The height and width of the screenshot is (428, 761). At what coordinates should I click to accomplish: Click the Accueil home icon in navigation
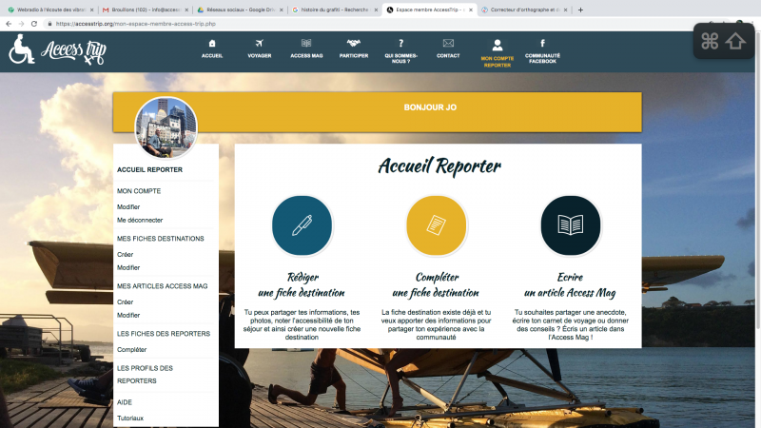coord(212,44)
